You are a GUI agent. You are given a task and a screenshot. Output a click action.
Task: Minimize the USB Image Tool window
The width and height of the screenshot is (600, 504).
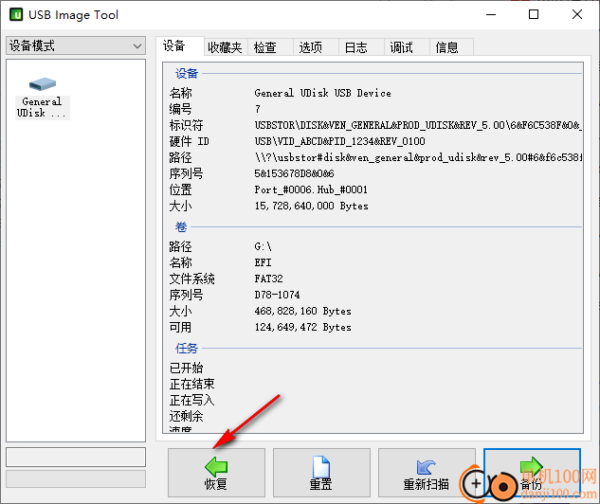pyautogui.click(x=491, y=14)
